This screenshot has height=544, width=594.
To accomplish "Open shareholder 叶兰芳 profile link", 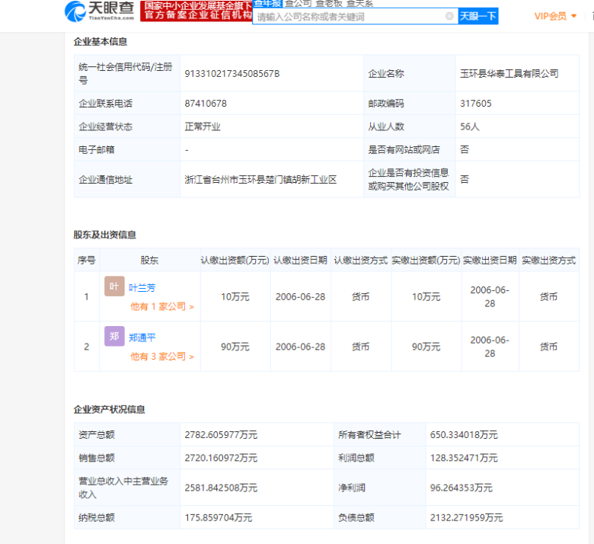I will coord(142,288).
